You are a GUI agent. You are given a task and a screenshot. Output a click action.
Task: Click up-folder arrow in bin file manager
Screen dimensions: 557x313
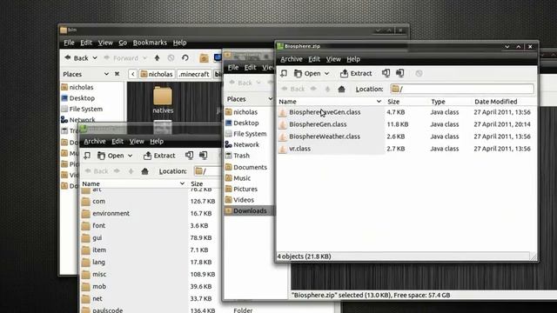coord(157,58)
